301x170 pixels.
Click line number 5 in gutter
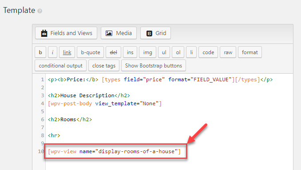(43, 112)
